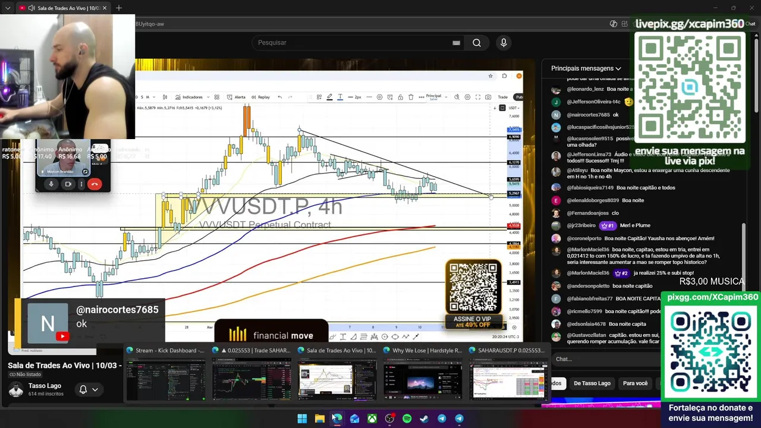Click the @coronelporto chat username
Screen dimensions: 761x428
pos(583,238)
